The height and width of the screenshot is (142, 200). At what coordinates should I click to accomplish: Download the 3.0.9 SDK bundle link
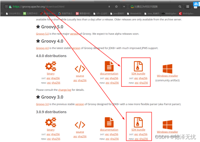click(138, 130)
